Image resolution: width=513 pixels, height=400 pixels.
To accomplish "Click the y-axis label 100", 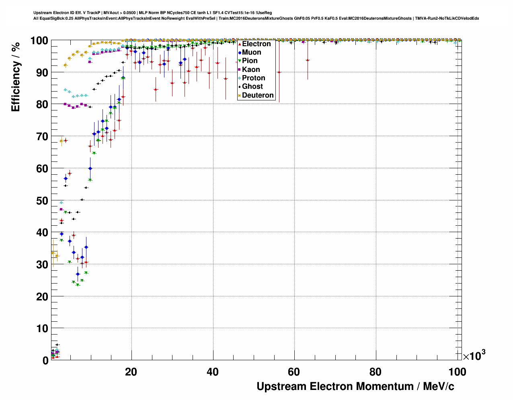I will pyautogui.click(x=39, y=41).
